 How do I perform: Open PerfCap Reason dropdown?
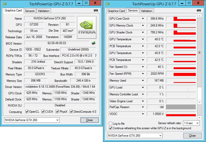coord(143,107)
